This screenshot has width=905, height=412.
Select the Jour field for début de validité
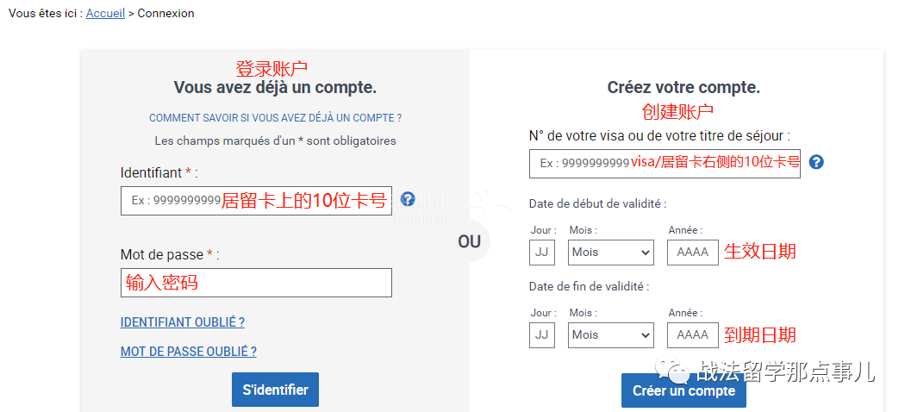click(x=542, y=253)
